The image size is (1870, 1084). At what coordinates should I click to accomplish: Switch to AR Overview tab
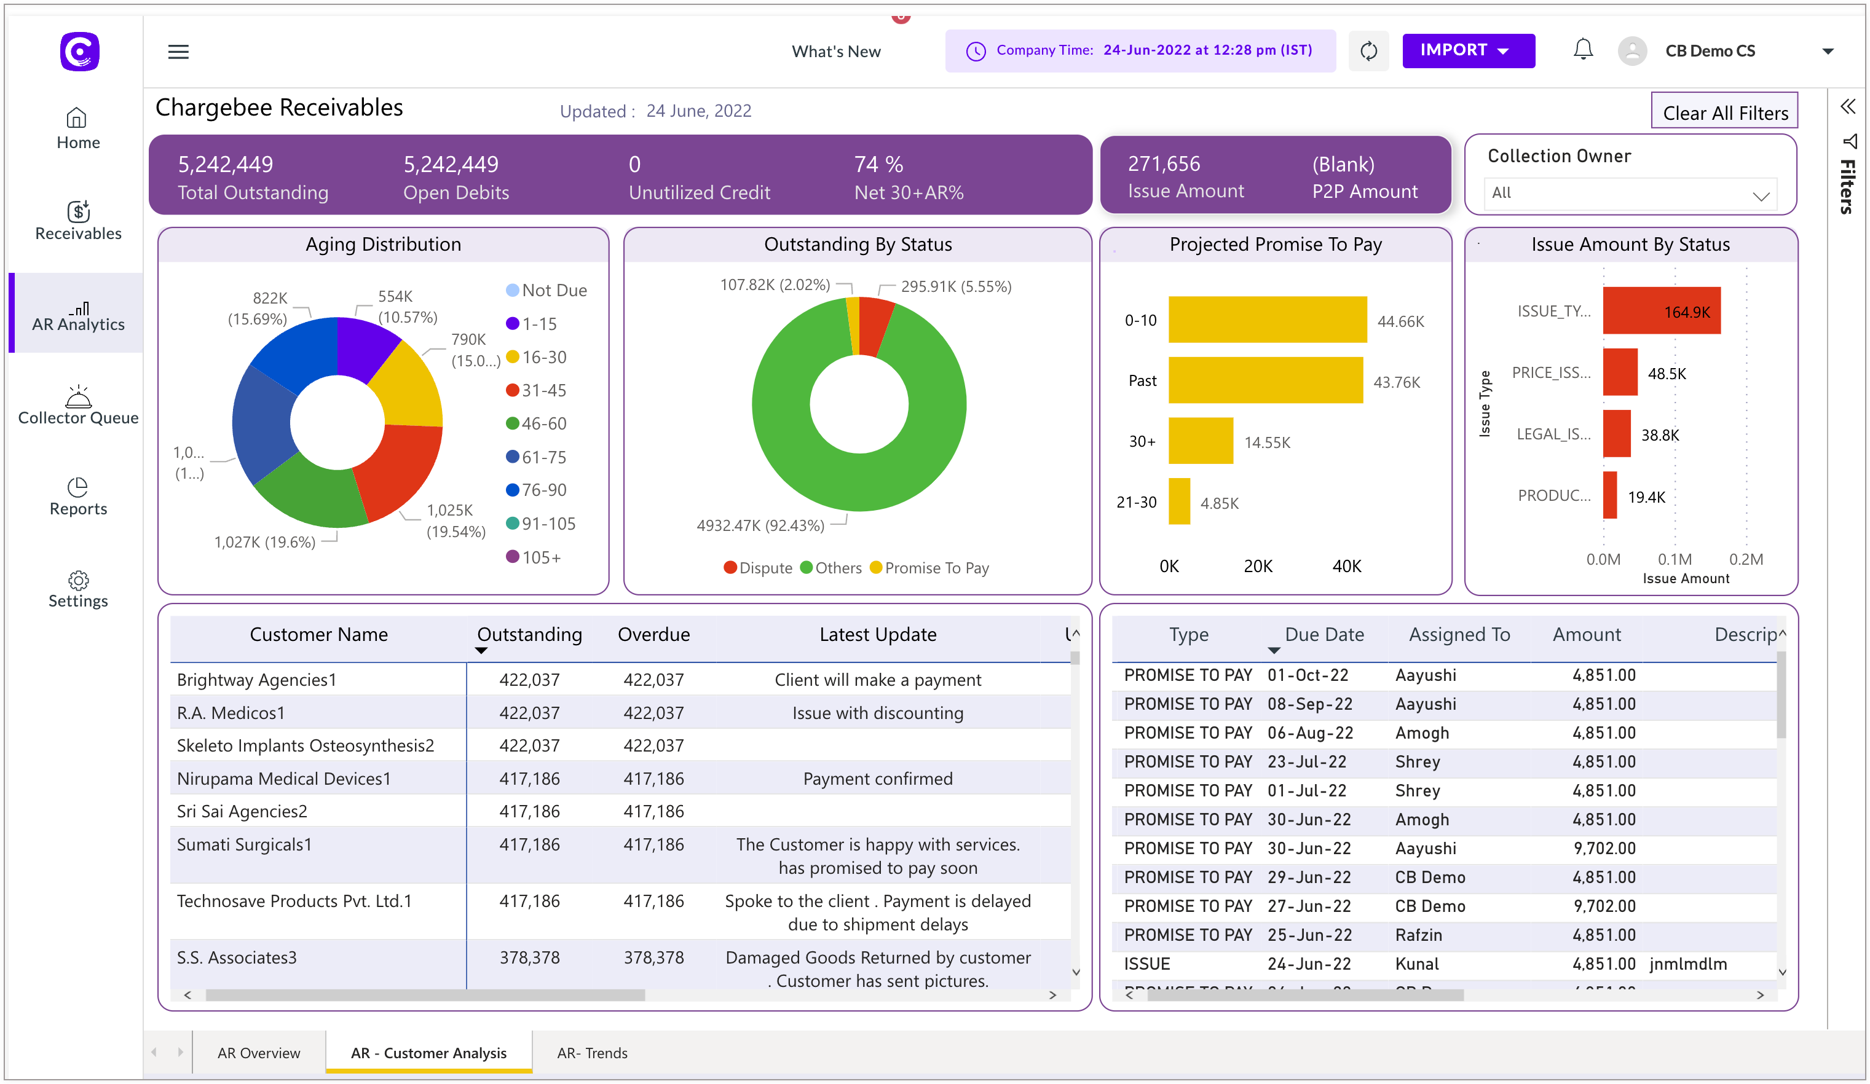(258, 1052)
